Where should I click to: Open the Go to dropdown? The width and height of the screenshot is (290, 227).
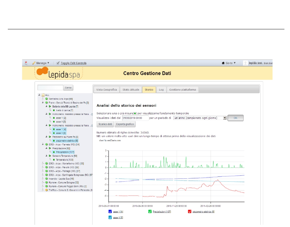pos(229,63)
